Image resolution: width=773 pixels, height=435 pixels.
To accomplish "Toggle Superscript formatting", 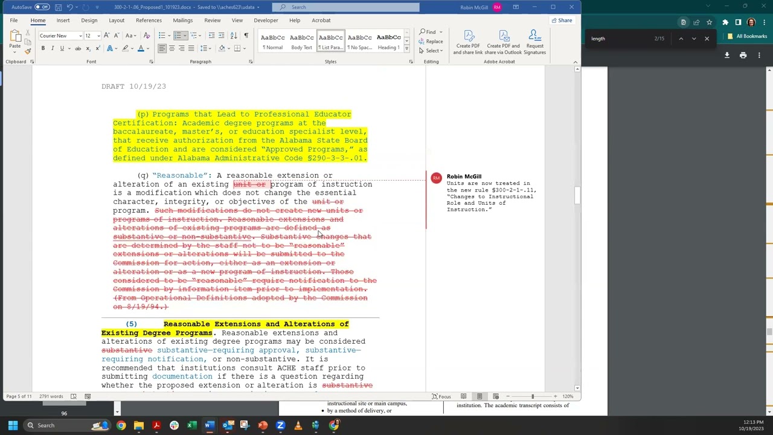I will (97, 48).
